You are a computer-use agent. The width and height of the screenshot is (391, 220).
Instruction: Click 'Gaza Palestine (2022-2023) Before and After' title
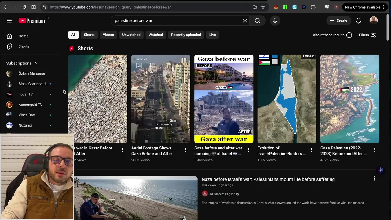(344, 151)
